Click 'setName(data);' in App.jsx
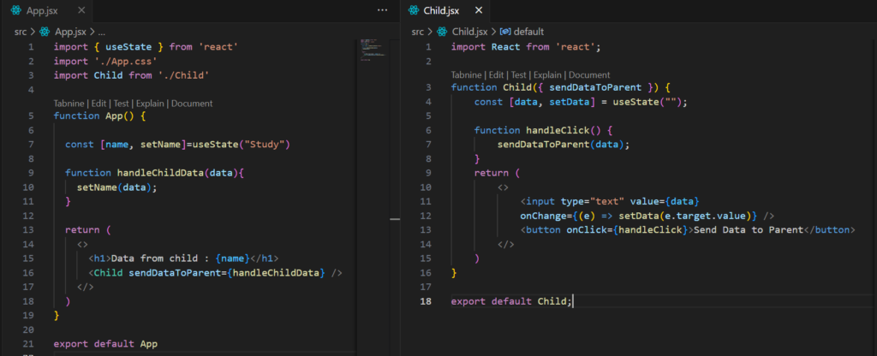This screenshot has height=356, width=877. [116, 187]
